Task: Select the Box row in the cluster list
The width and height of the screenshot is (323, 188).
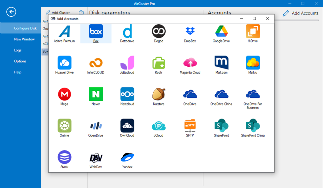Action: tap(45, 51)
